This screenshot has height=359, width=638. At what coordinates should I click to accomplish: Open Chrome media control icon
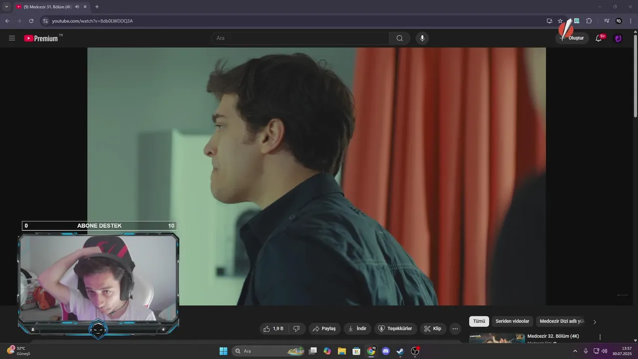[x=607, y=21]
